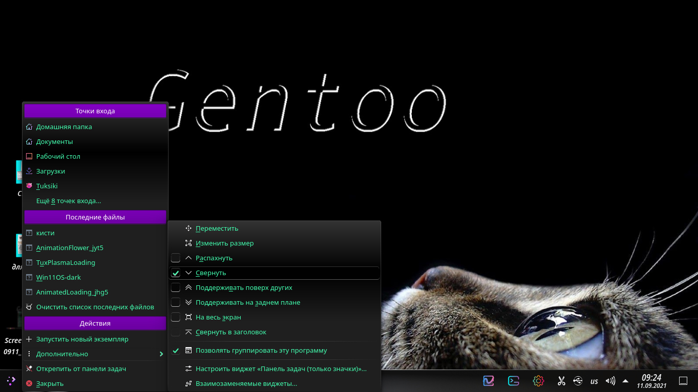Image resolution: width=698 pixels, height=392 pixels.
Task: Open the Загрузки folder entry
Action: (x=95, y=171)
